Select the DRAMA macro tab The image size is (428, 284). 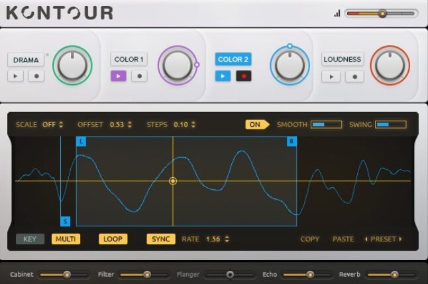26,60
